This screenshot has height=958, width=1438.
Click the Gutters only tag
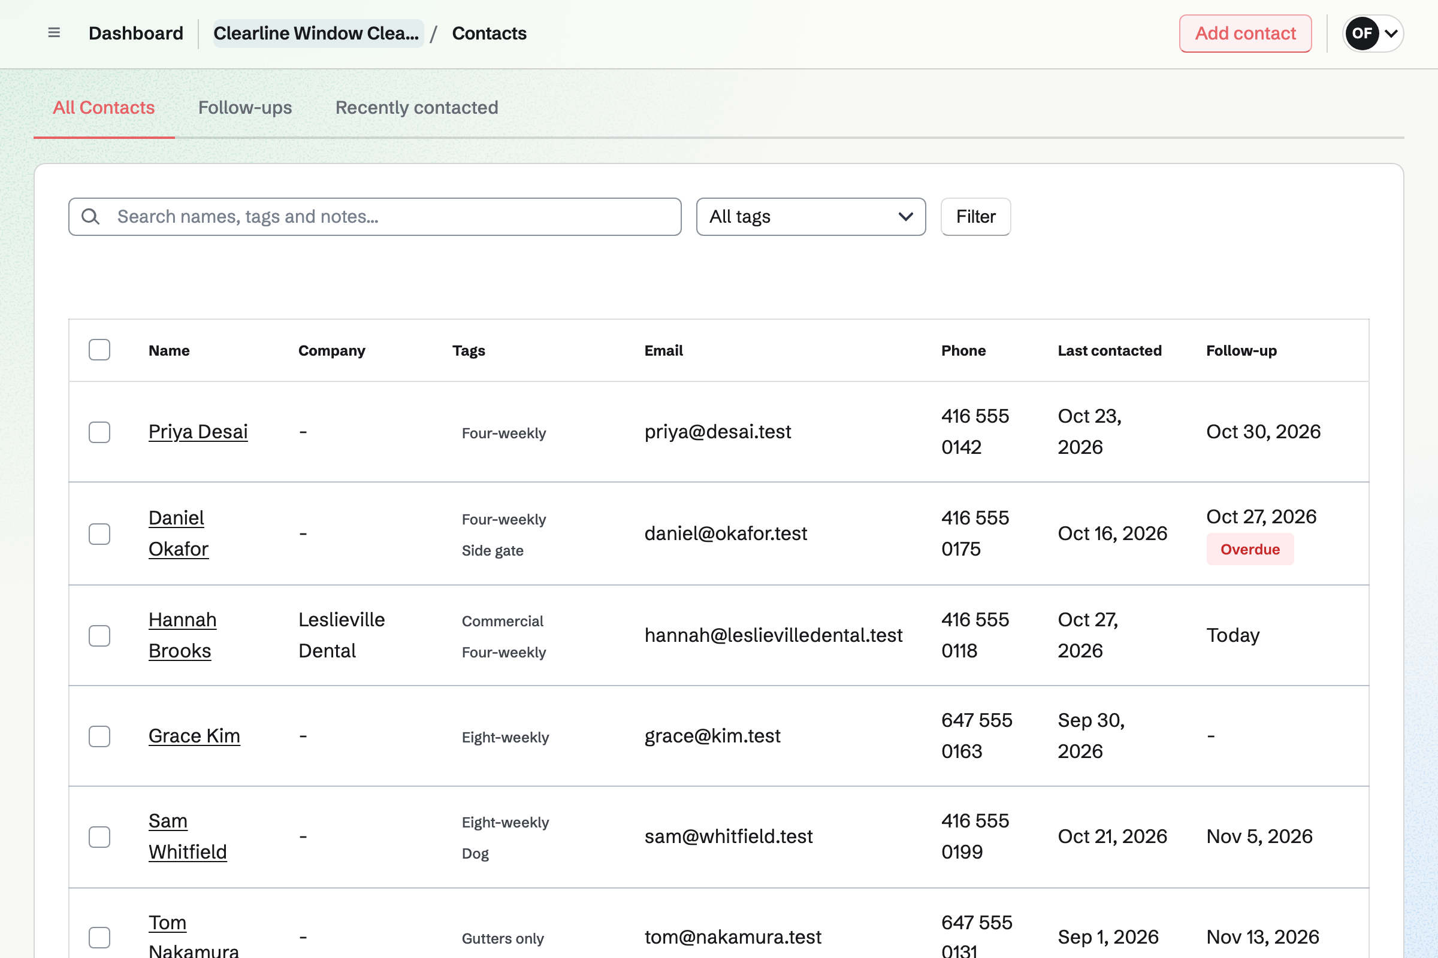503,938
